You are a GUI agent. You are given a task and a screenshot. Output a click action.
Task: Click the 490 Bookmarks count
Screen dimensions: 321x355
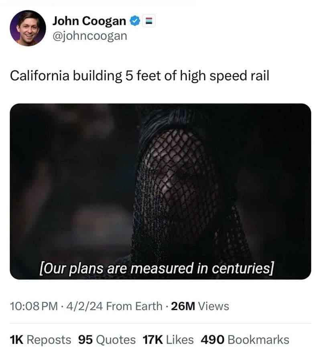244,340
